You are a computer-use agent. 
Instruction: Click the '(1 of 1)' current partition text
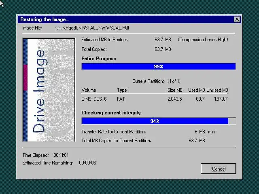click(174, 81)
